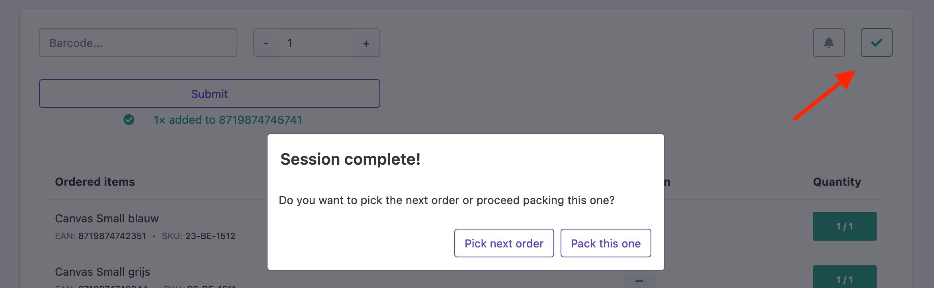This screenshot has width=934, height=288.
Task: Click into the Barcode input field
Action: pos(138,43)
